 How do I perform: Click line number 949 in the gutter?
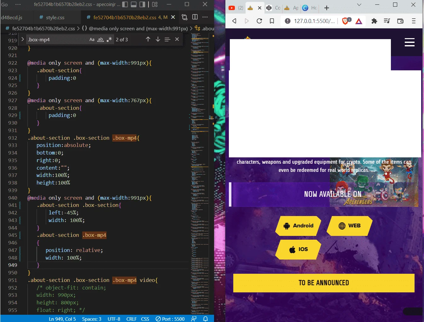pos(13,265)
